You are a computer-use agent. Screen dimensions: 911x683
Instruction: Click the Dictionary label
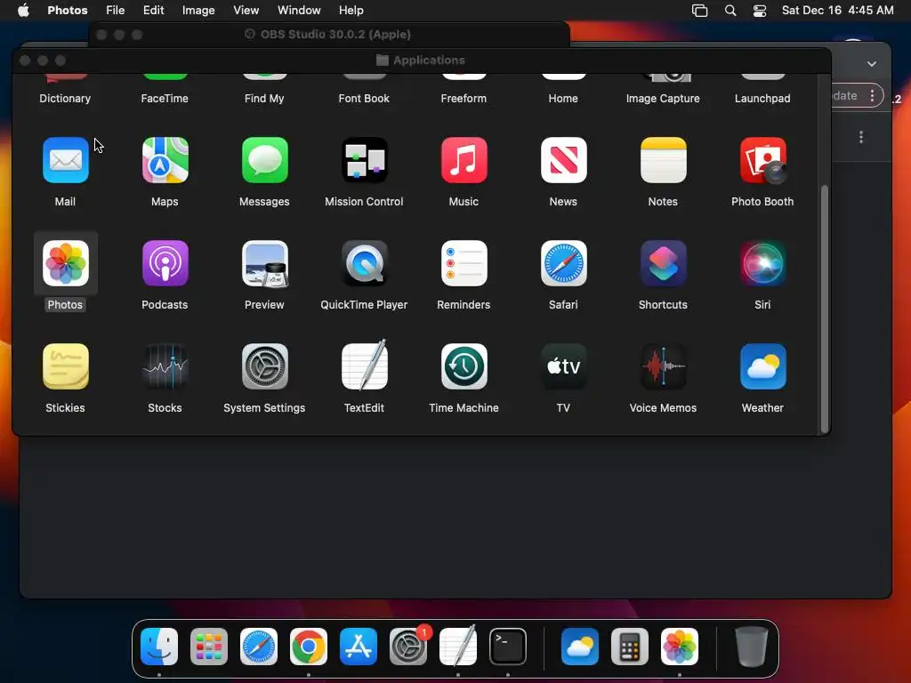click(x=65, y=99)
